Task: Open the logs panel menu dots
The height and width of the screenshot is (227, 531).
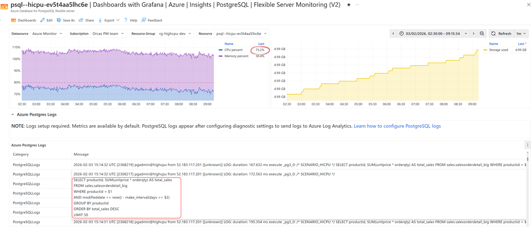Action: 528,145
